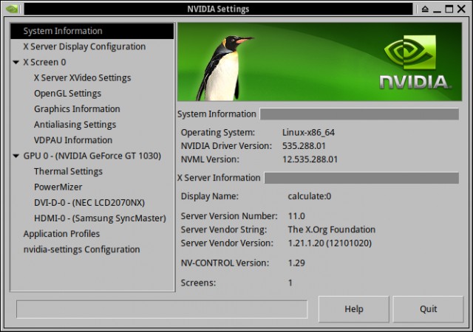Collapse the GPU 0 tree node arrow

coord(16,156)
